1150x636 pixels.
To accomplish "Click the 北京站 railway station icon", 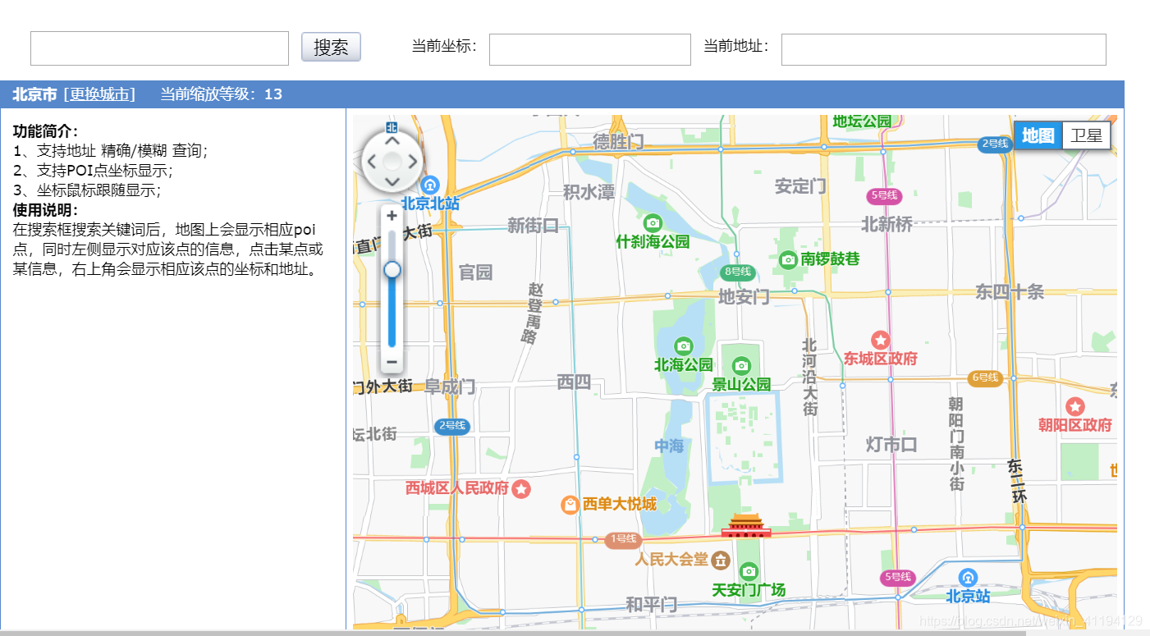I will [969, 578].
